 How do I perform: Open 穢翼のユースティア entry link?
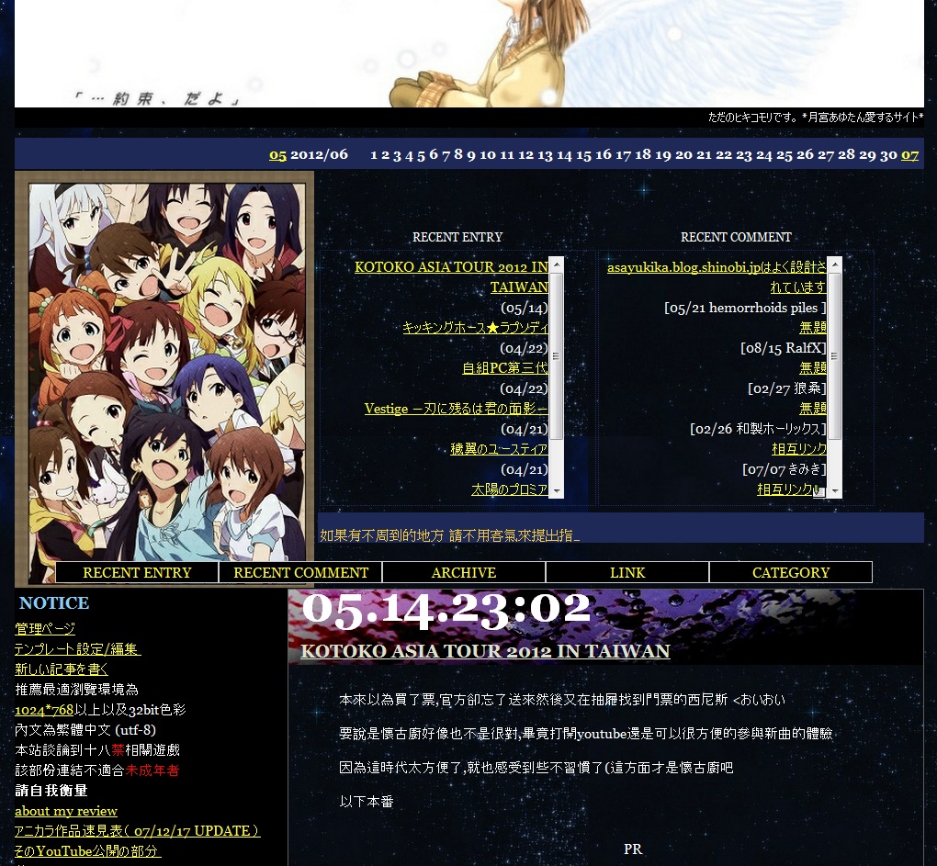pyautogui.click(x=499, y=448)
